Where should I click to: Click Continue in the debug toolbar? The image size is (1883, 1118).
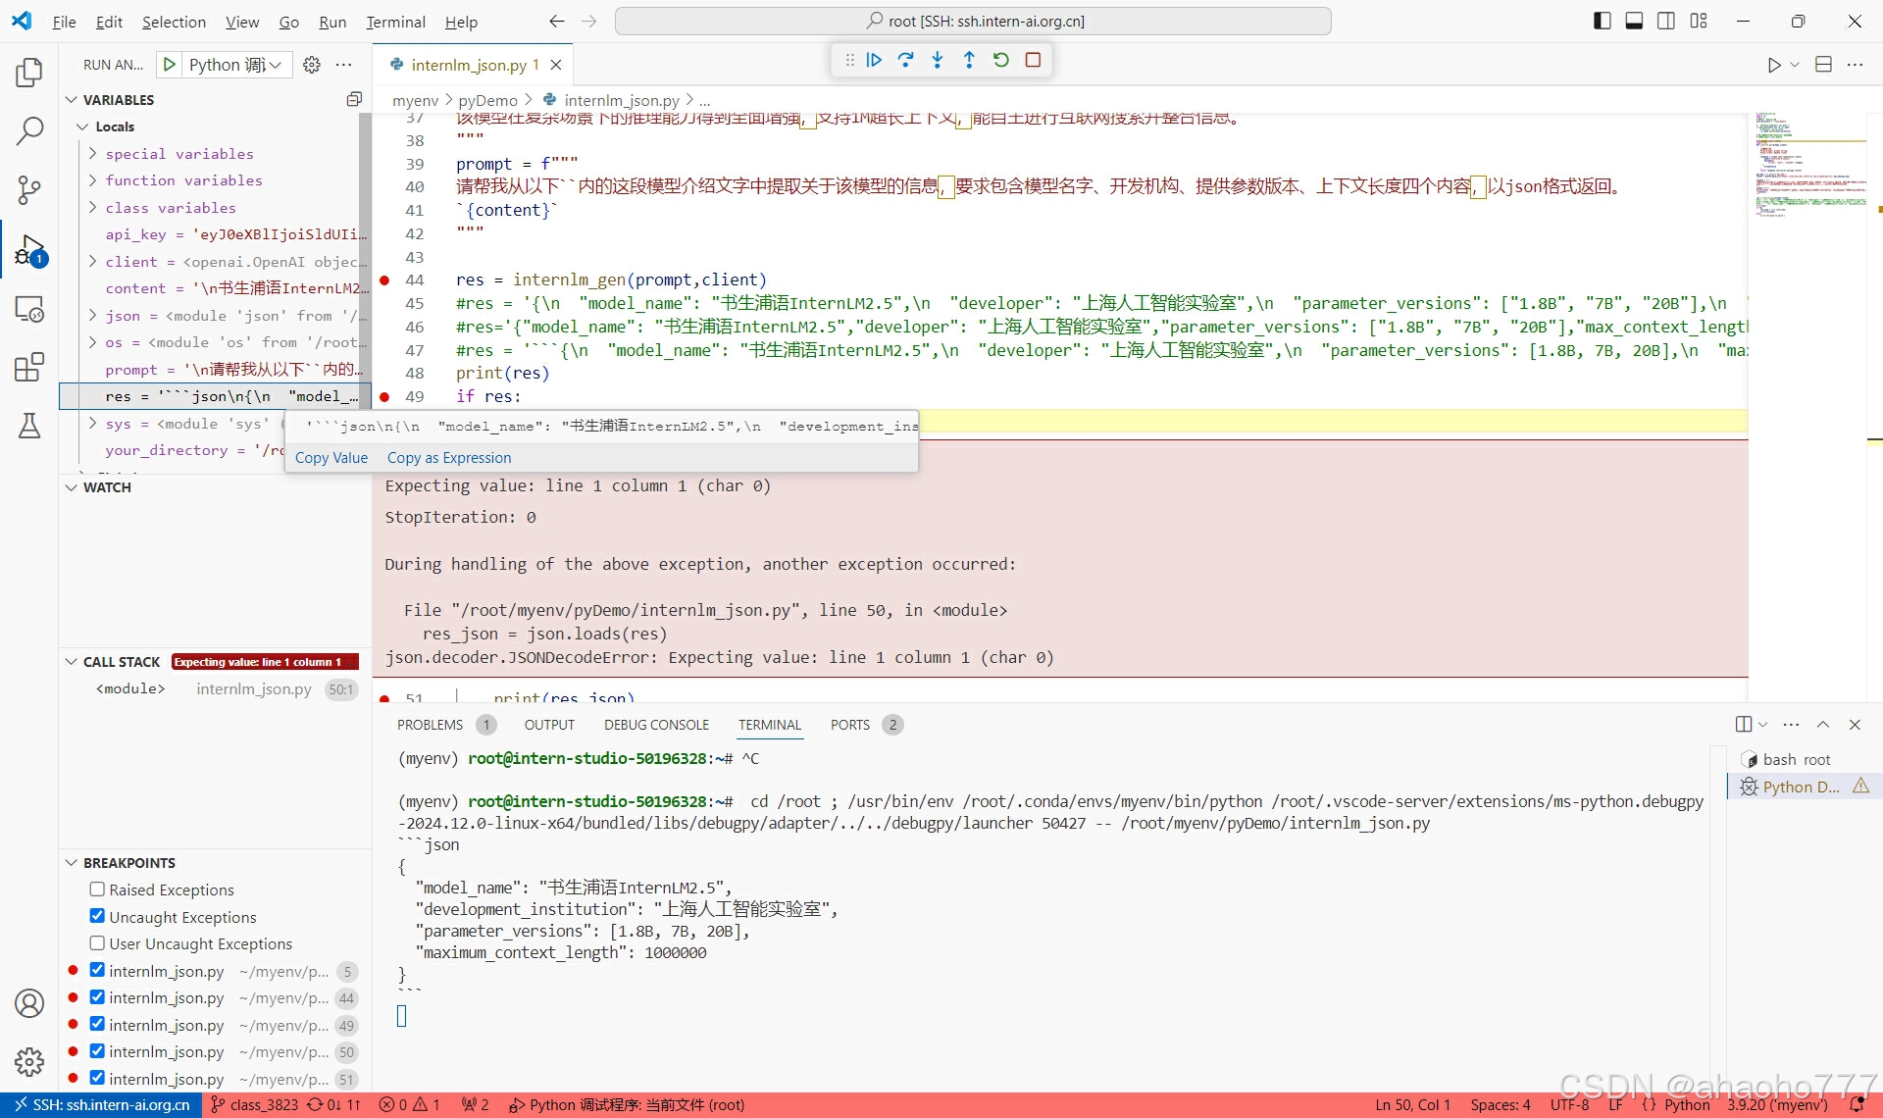coord(874,60)
